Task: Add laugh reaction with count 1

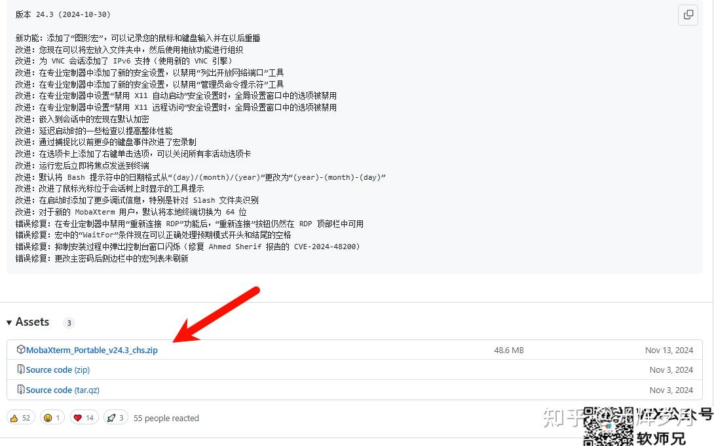Action: (52, 418)
